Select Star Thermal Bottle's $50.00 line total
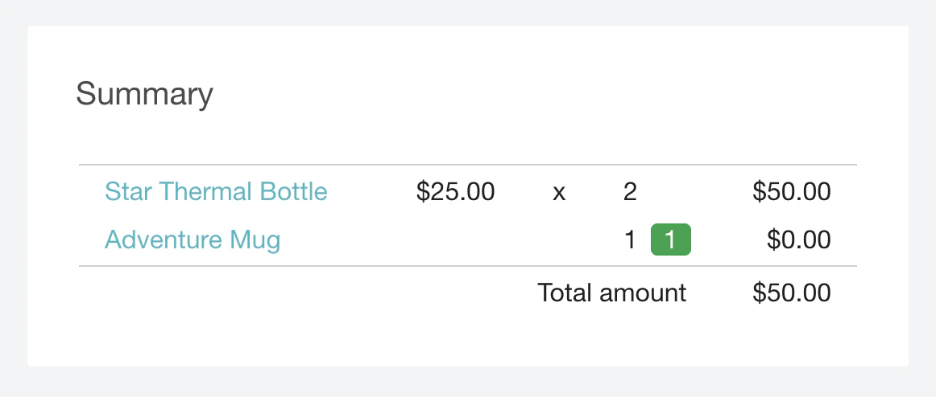 tap(791, 192)
